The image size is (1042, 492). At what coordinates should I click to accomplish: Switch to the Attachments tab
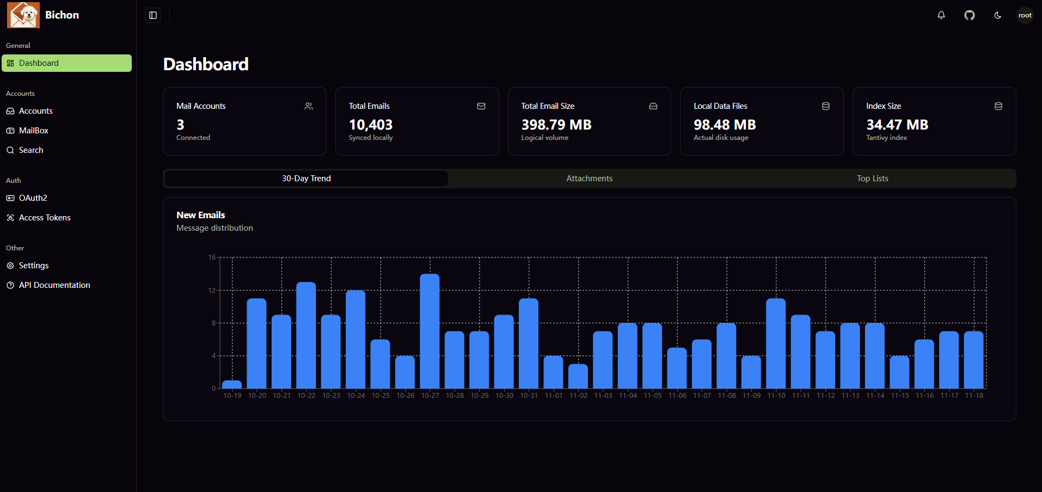pyautogui.click(x=589, y=178)
